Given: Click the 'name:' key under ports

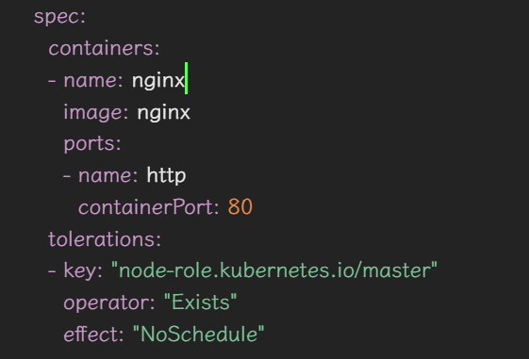Looking at the screenshot, I should [x=107, y=175].
